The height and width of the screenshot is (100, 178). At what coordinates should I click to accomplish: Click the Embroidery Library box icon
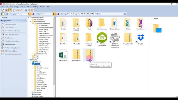pyautogui.click(x=10, y=10)
